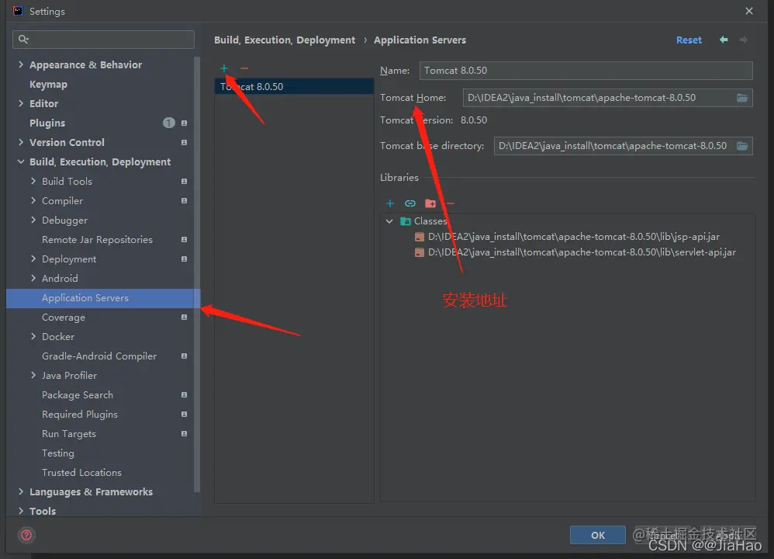Navigate forward with the arrow icon

click(x=744, y=40)
